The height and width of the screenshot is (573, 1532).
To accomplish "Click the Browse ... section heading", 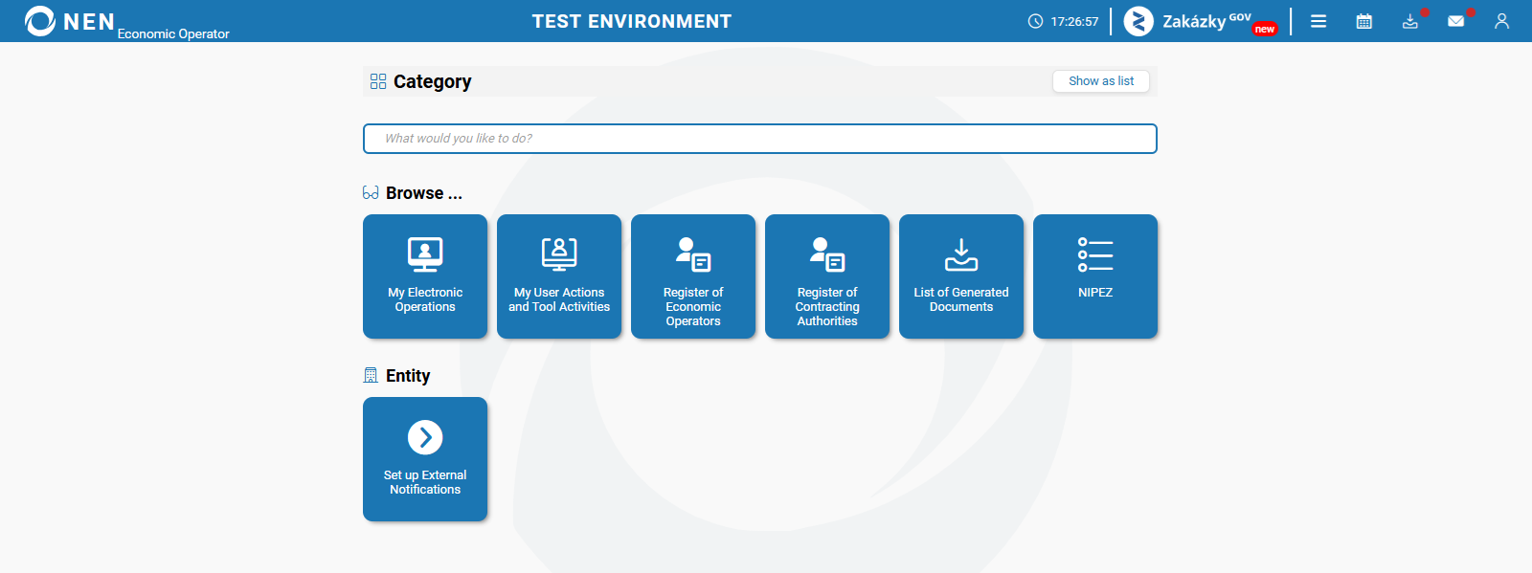I will (x=424, y=193).
